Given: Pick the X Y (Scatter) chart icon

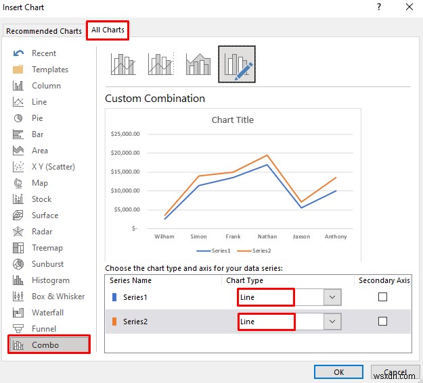Looking at the screenshot, I should [18, 167].
